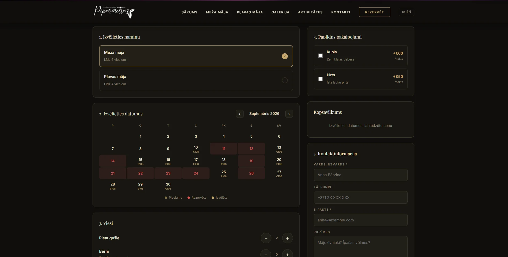The width and height of the screenshot is (508, 257).
Task: Go to previous calendar month
Action: (240, 114)
